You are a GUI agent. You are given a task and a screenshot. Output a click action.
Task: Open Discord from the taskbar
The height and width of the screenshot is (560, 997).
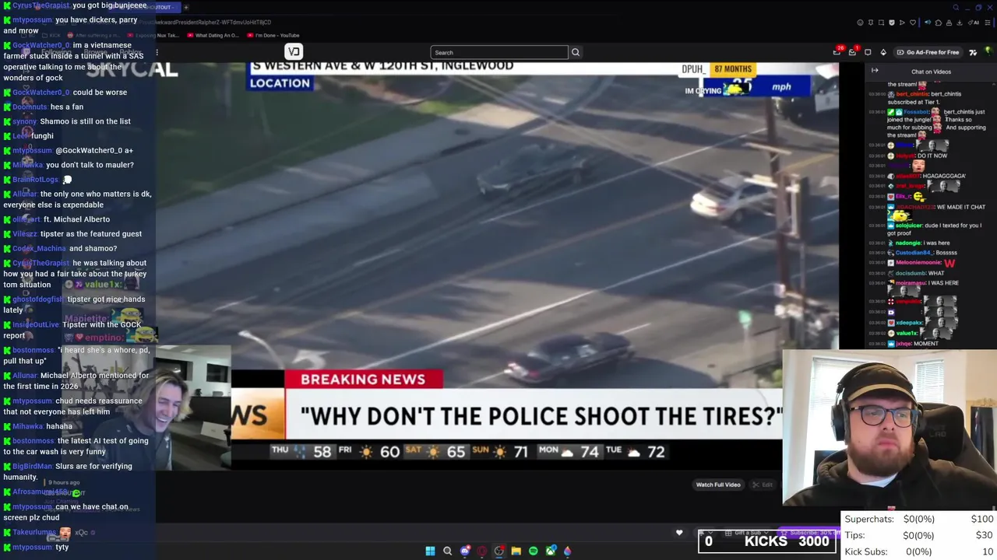point(465,551)
